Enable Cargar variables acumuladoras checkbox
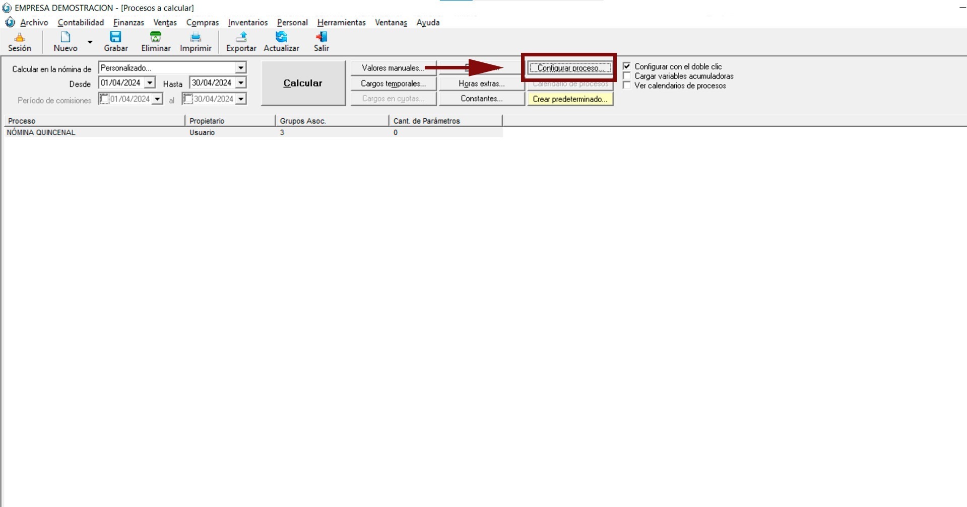967x507 pixels. [627, 76]
